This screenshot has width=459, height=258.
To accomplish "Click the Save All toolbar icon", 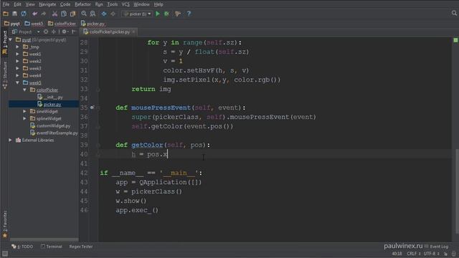I will [x=14, y=14].
